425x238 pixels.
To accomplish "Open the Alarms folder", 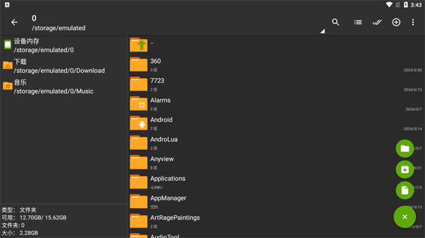I will pyautogui.click(x=277, y=104).
